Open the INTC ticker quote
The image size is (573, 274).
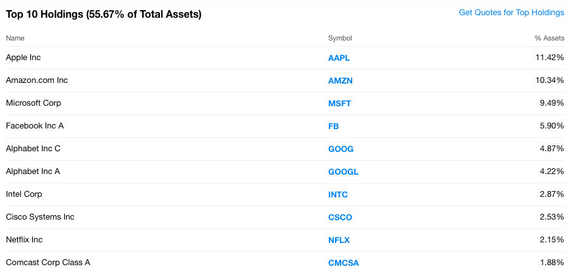[x=338, y=194]
